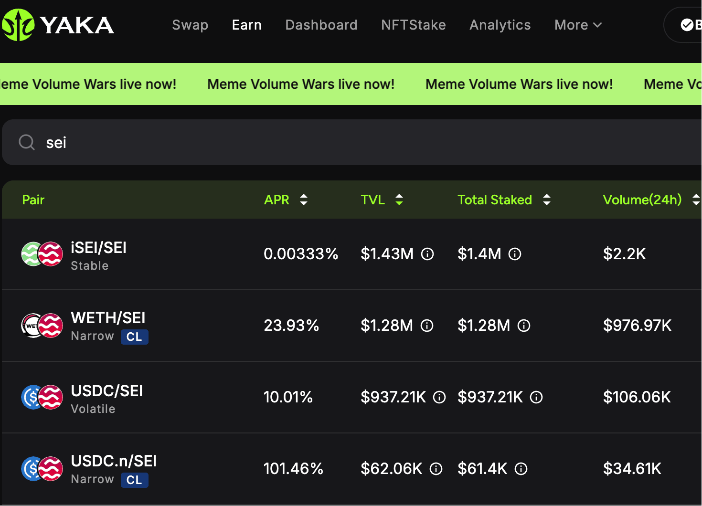
Task: Open the Analytics page
Action: coord(500,25)
